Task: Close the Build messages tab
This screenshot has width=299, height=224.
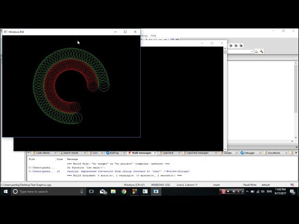Action: pyautogui.click(x=155, y=153)
